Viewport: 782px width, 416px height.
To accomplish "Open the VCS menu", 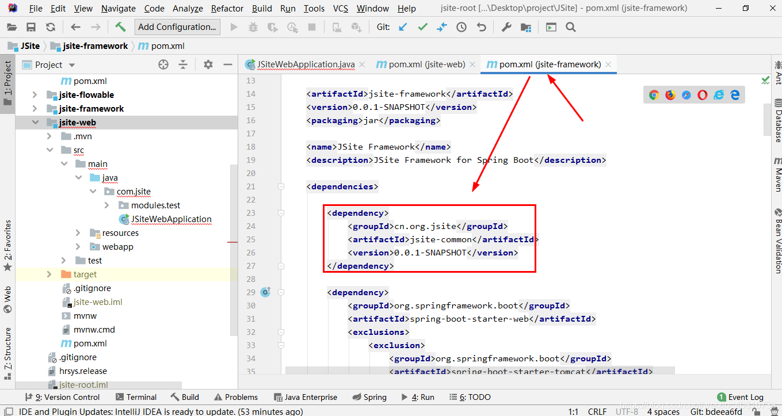I will tap(341, 9).
